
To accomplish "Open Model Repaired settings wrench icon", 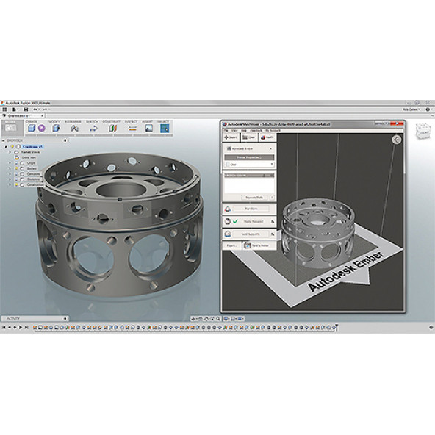I will [273, 221].
